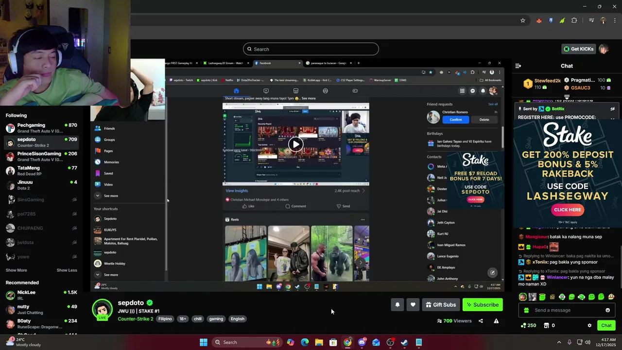This screenshot has height=350, width=622.
Task: Click the green Subscribe button
Action: (x=483, y=305)
